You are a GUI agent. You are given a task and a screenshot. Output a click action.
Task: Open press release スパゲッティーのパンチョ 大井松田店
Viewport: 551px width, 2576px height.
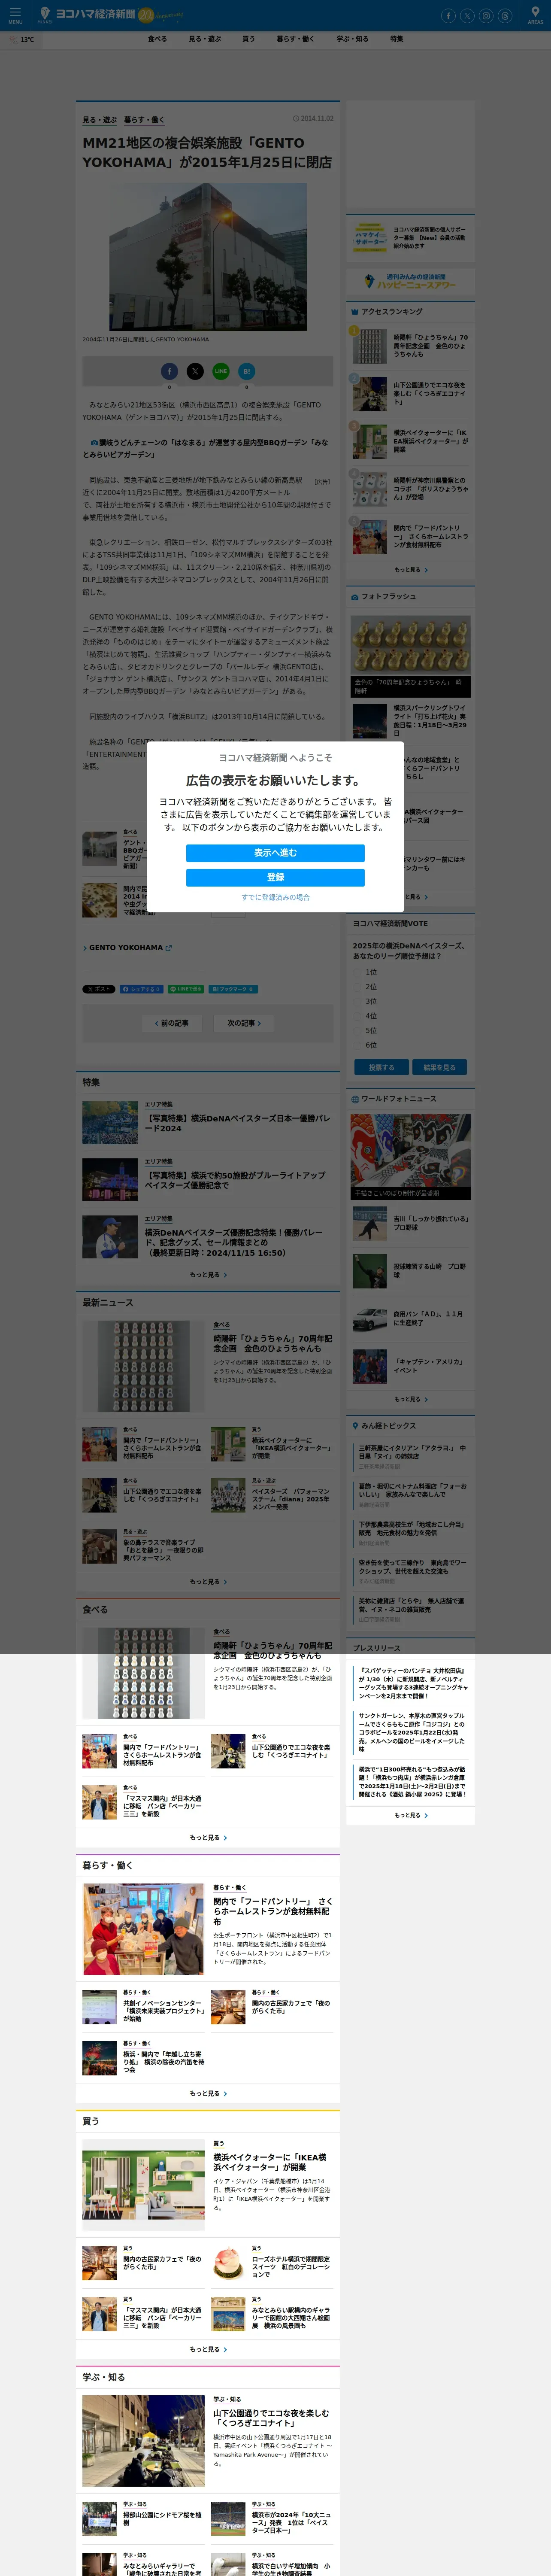412,1683
